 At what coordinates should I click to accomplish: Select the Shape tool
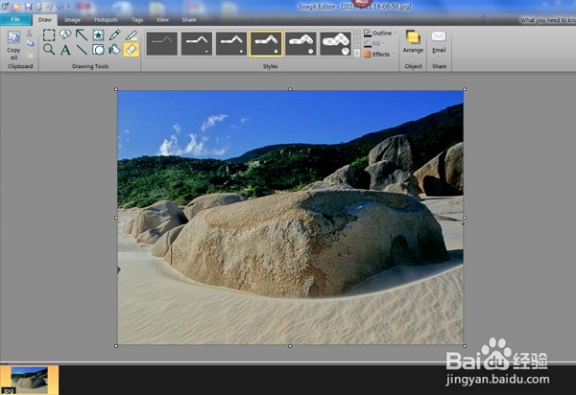[x=98, y=50]
